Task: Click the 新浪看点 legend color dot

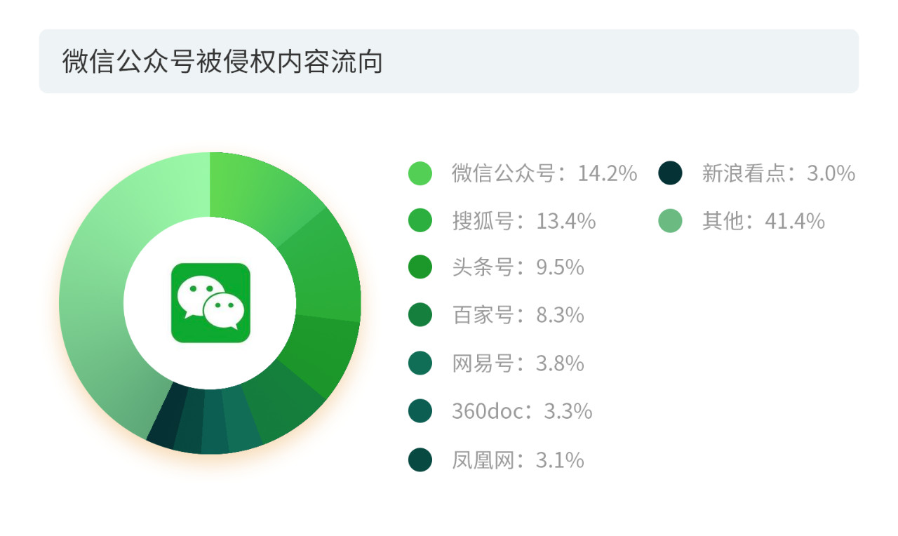Action: [x=671, y=173]
